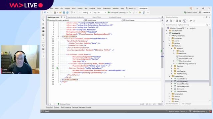
Task: Pin the Solution Explorer panel with the pushpin
Action: tap(206, 17)
